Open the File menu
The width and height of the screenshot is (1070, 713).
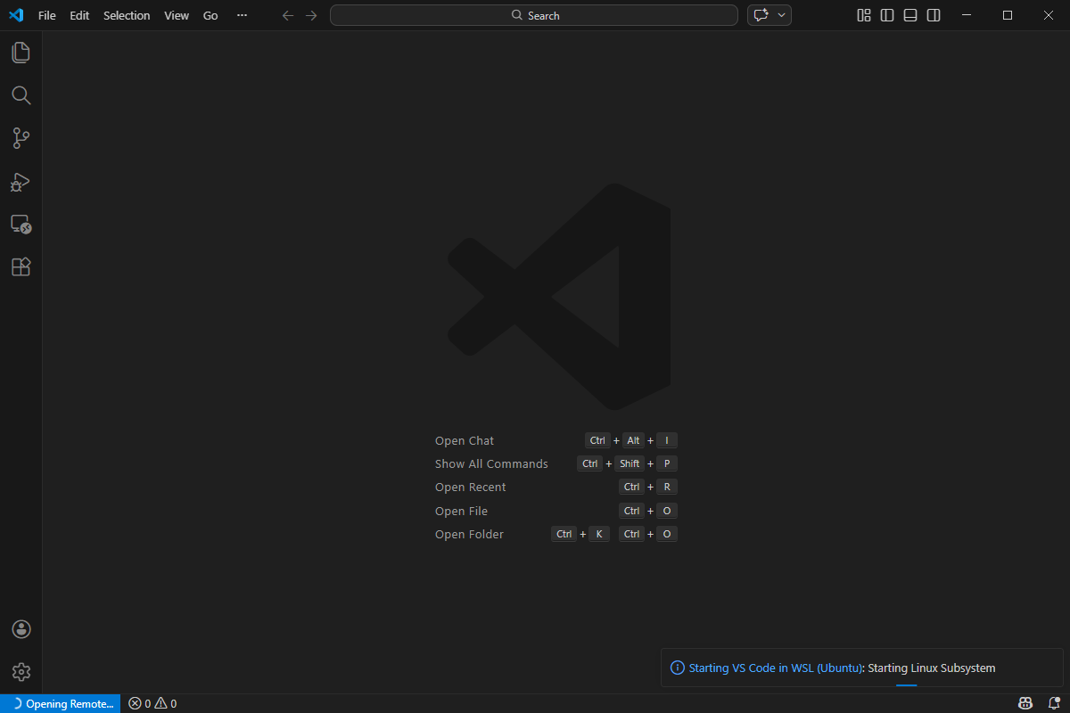[x=47, y=15]
